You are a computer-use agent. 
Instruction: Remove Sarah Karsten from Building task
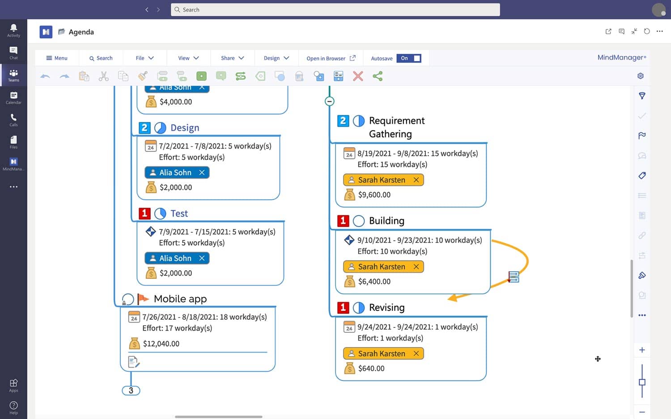click(416, 267)
